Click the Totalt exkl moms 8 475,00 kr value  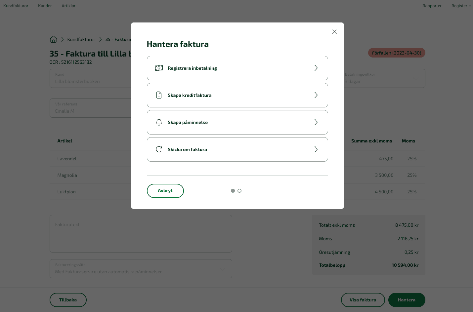click(x=407, y=225)
